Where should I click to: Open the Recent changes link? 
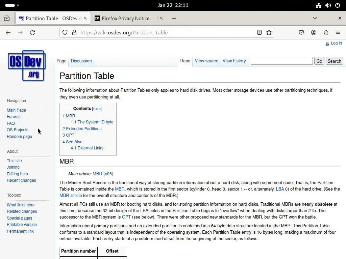pos(21,180)
